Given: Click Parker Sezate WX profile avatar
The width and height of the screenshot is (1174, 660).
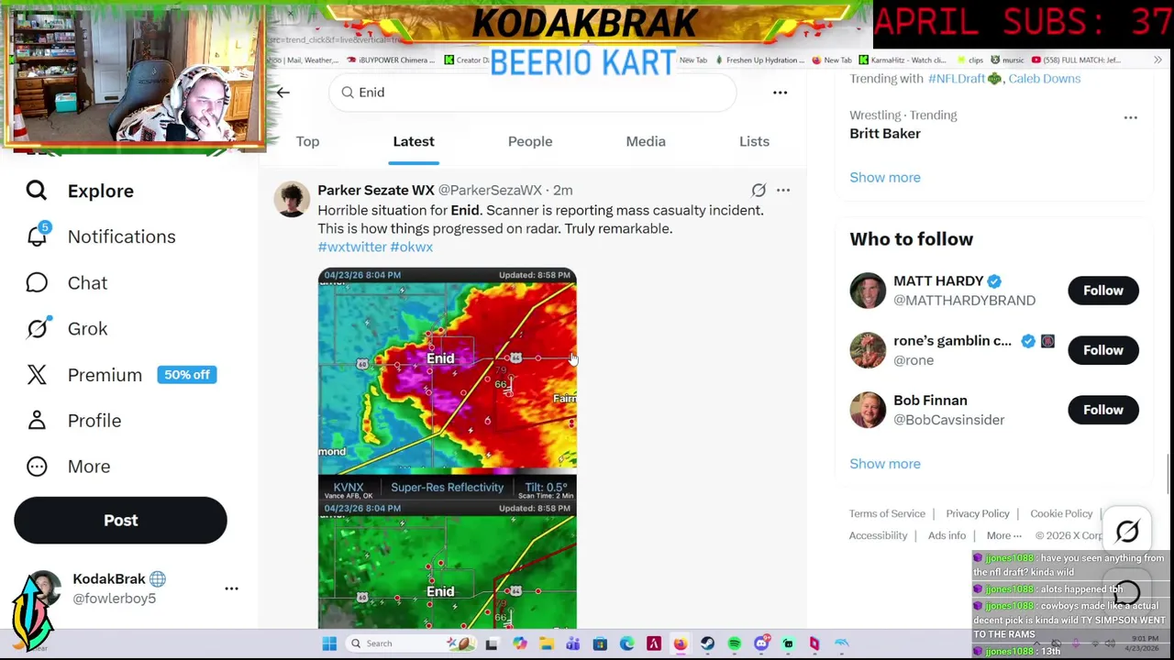Looking at the screenshot, I should [x=292, y=199].
